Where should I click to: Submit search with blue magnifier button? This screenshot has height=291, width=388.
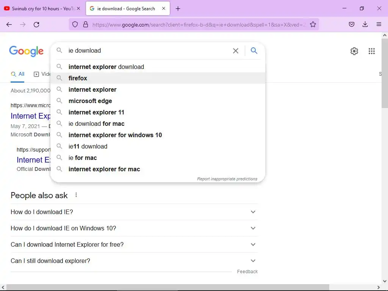click(254, 51)
